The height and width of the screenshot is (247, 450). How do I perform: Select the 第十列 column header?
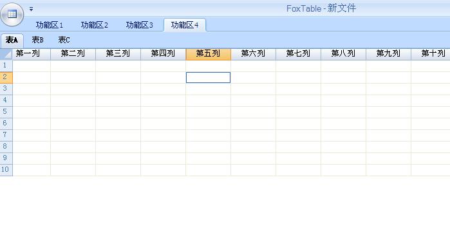[x=431, y=54]
